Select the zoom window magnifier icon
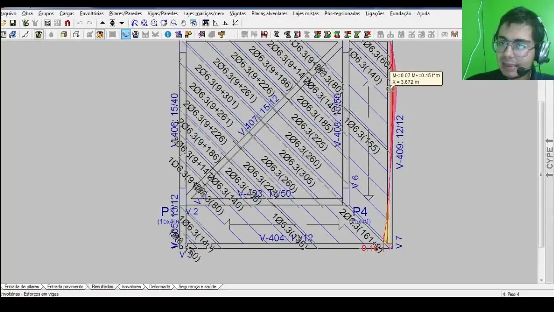The width and height of the screenshot is (554, 312). pyautogui.click(x=174, y=23)
